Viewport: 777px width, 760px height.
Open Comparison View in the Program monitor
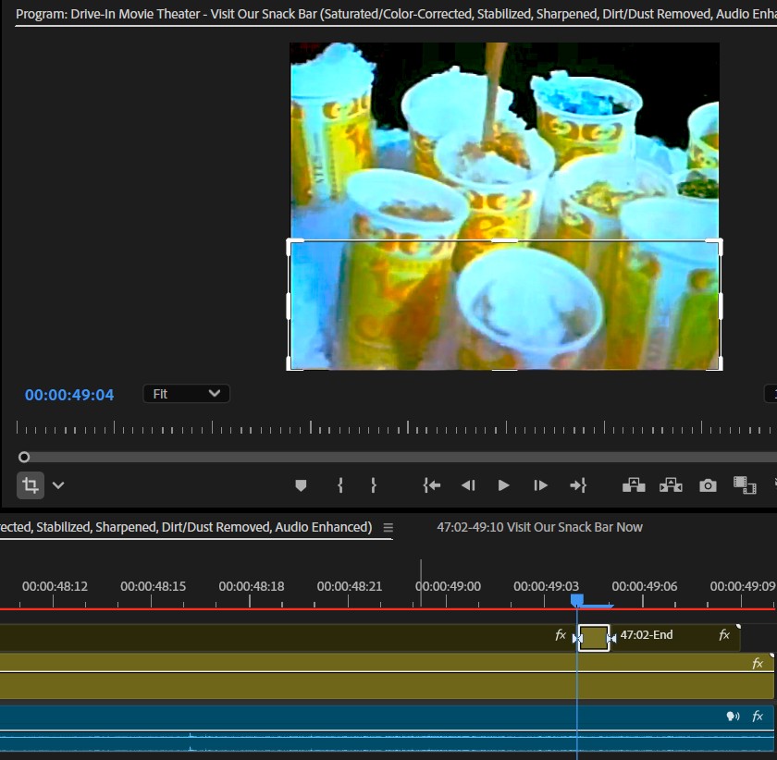click(x=745, y=485)
